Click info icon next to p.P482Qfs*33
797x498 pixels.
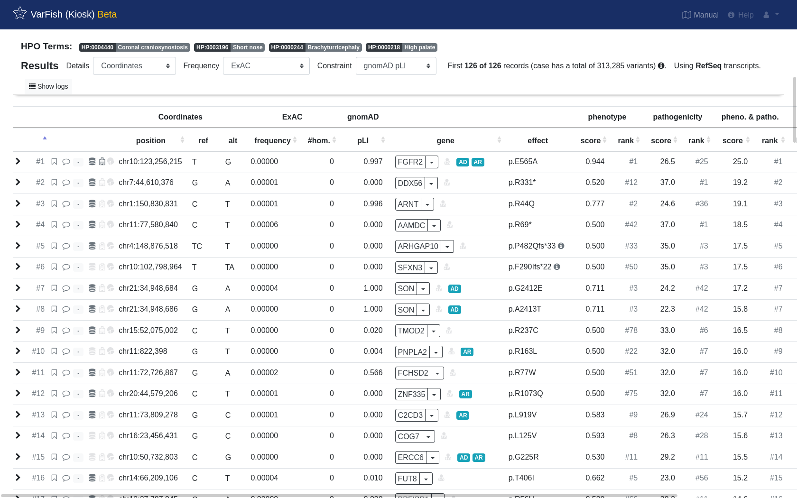point(561,246)
